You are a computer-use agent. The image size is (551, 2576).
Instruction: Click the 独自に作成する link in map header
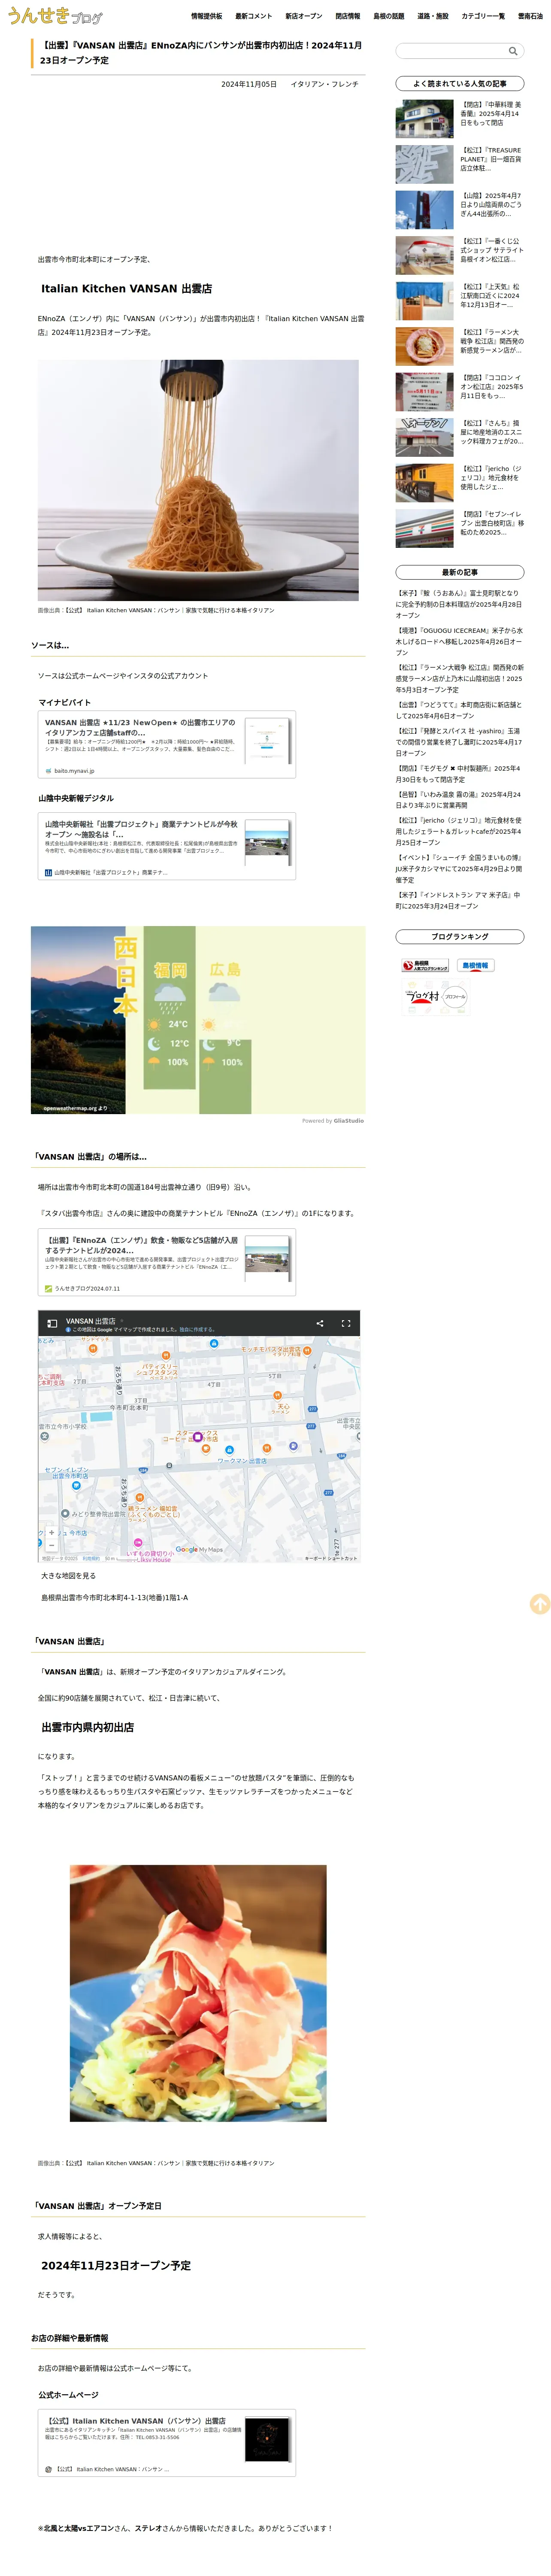tap(197, 1330)
